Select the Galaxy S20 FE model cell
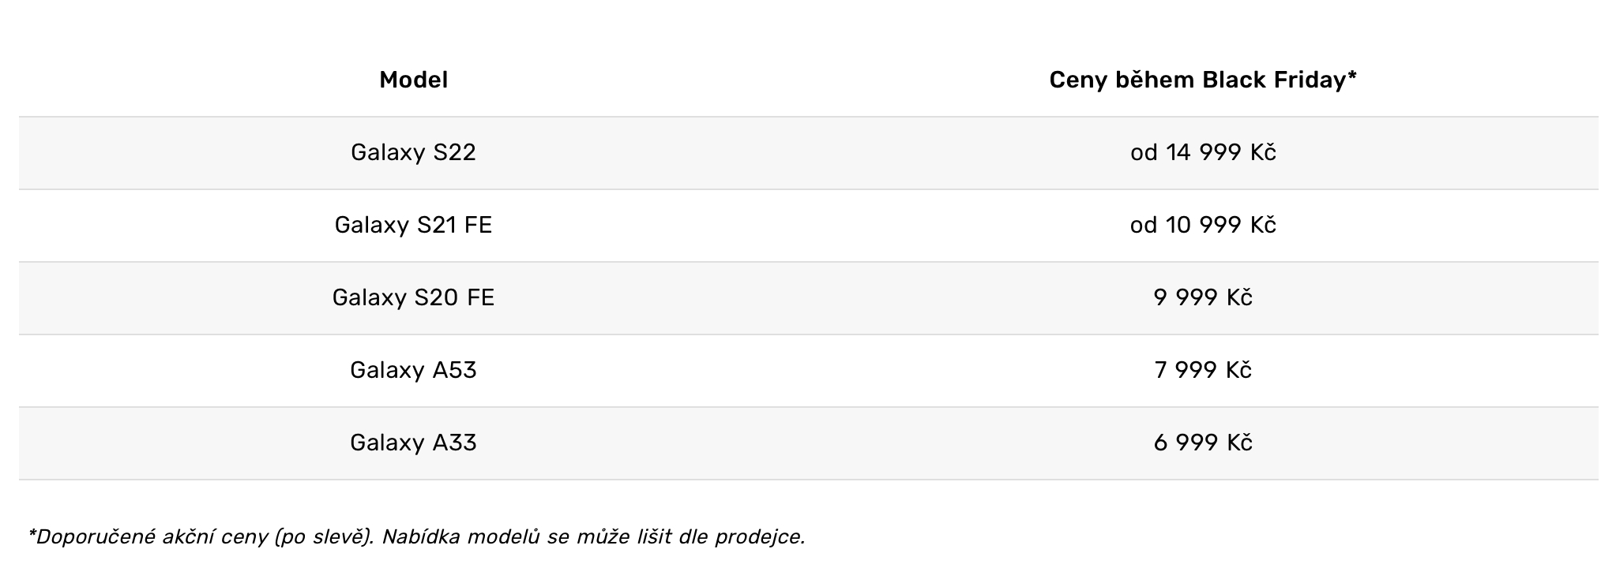This screenshot has width=1616, height=579. [413, 297]
